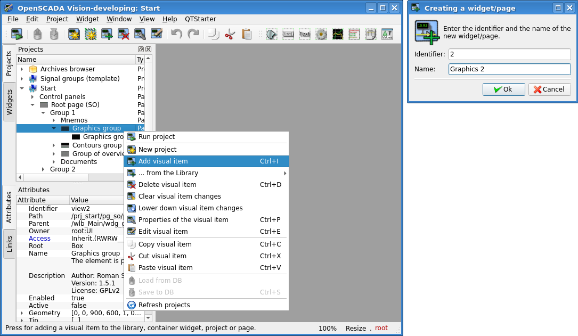Click the New project toolbar icon
The width and height of the screenshot is (578, 336).
(74, 35)
